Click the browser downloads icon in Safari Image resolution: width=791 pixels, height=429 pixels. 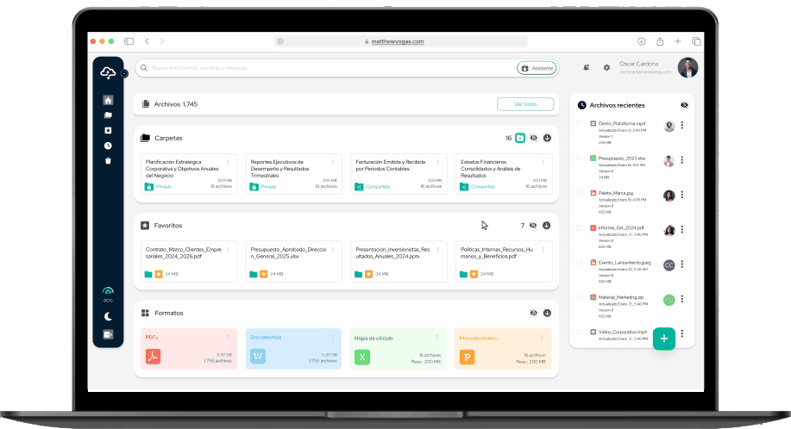[641, 41]
